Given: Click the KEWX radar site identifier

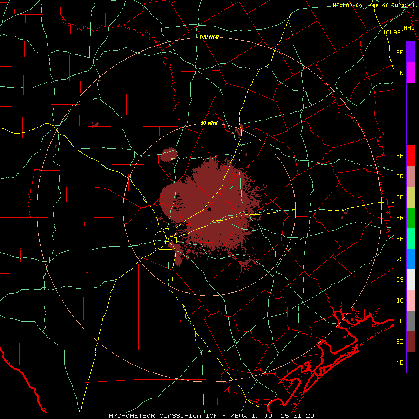Looking at the screenshot, I should click(x=239, y=416).
